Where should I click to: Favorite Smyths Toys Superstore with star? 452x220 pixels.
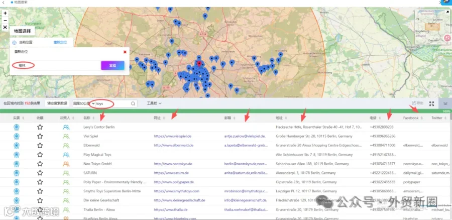[x=40, y=191]
